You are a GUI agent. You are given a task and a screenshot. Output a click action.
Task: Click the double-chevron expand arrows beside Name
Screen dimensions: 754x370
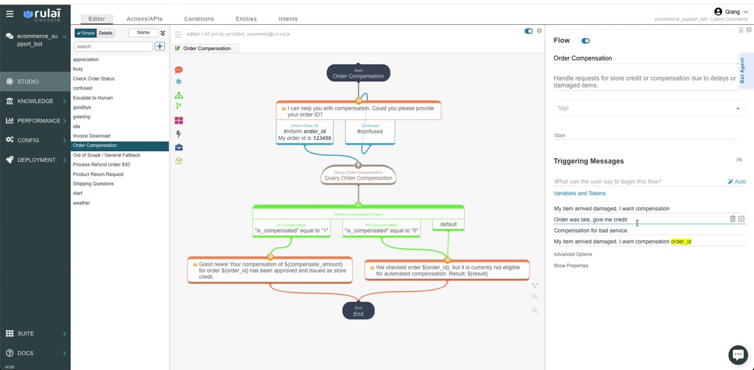click(163, 33)
